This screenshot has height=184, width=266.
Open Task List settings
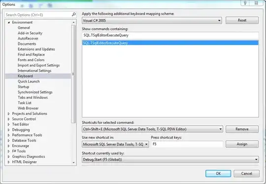click(25, 103)
